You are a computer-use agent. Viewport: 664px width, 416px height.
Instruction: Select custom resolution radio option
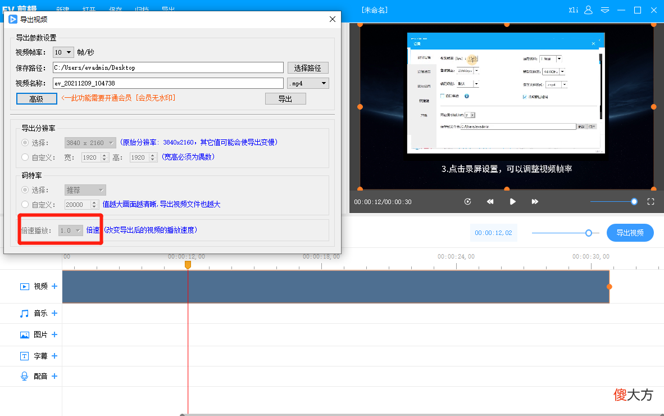point(25,157)
